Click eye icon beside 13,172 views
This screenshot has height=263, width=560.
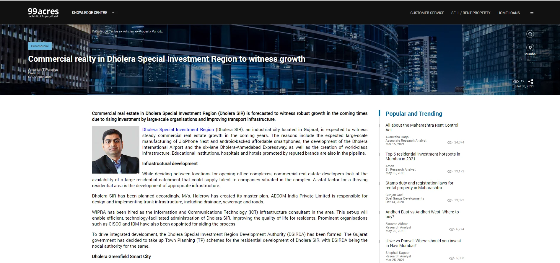point(450,171)
